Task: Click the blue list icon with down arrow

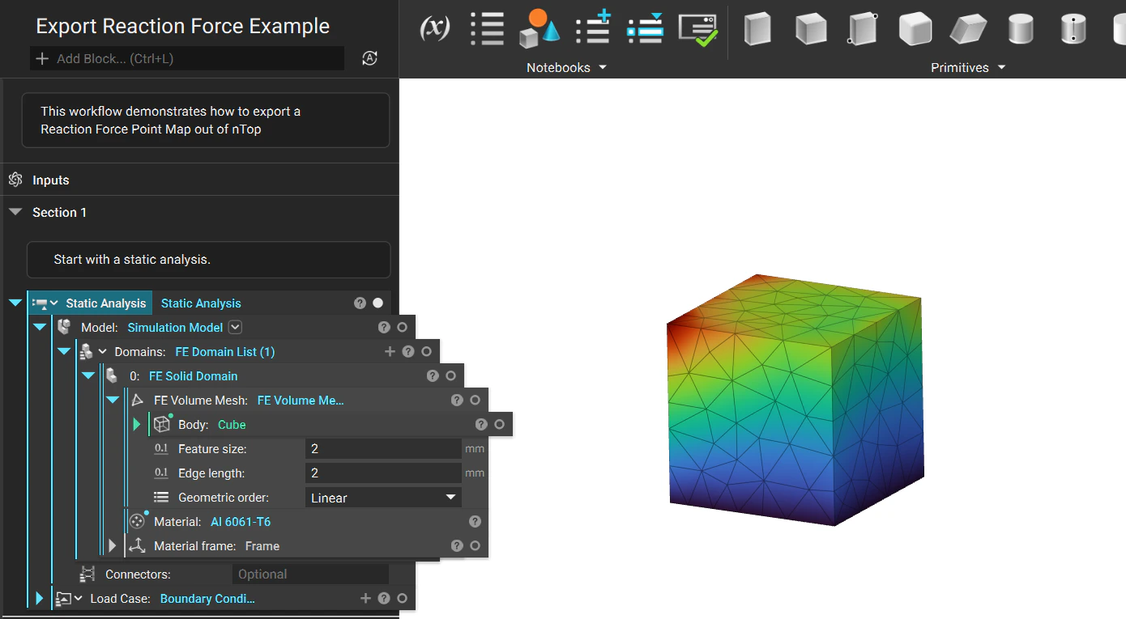Action: pyautogui.click(x=646, y=28)
